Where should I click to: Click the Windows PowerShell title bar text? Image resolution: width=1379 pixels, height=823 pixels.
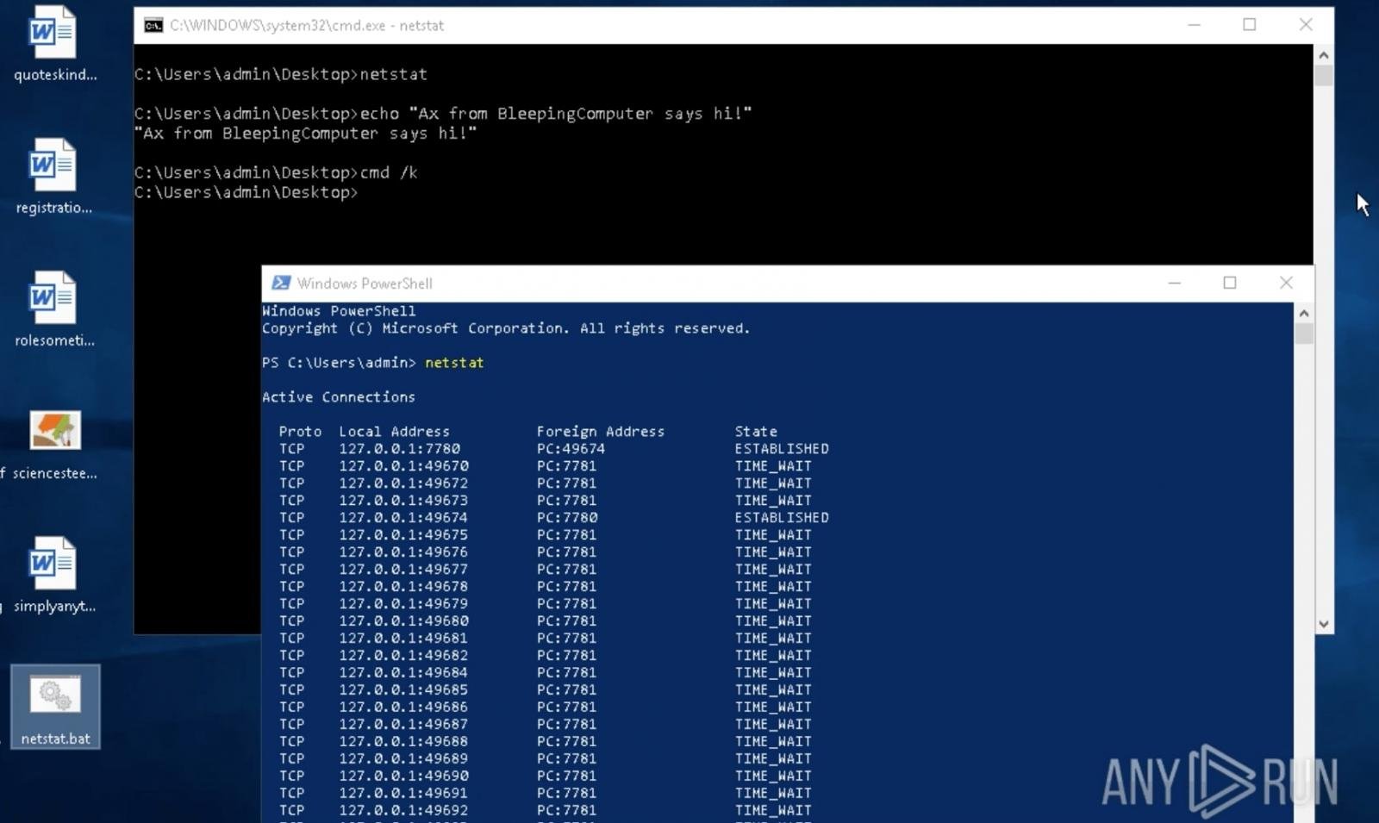click(365, 284)
